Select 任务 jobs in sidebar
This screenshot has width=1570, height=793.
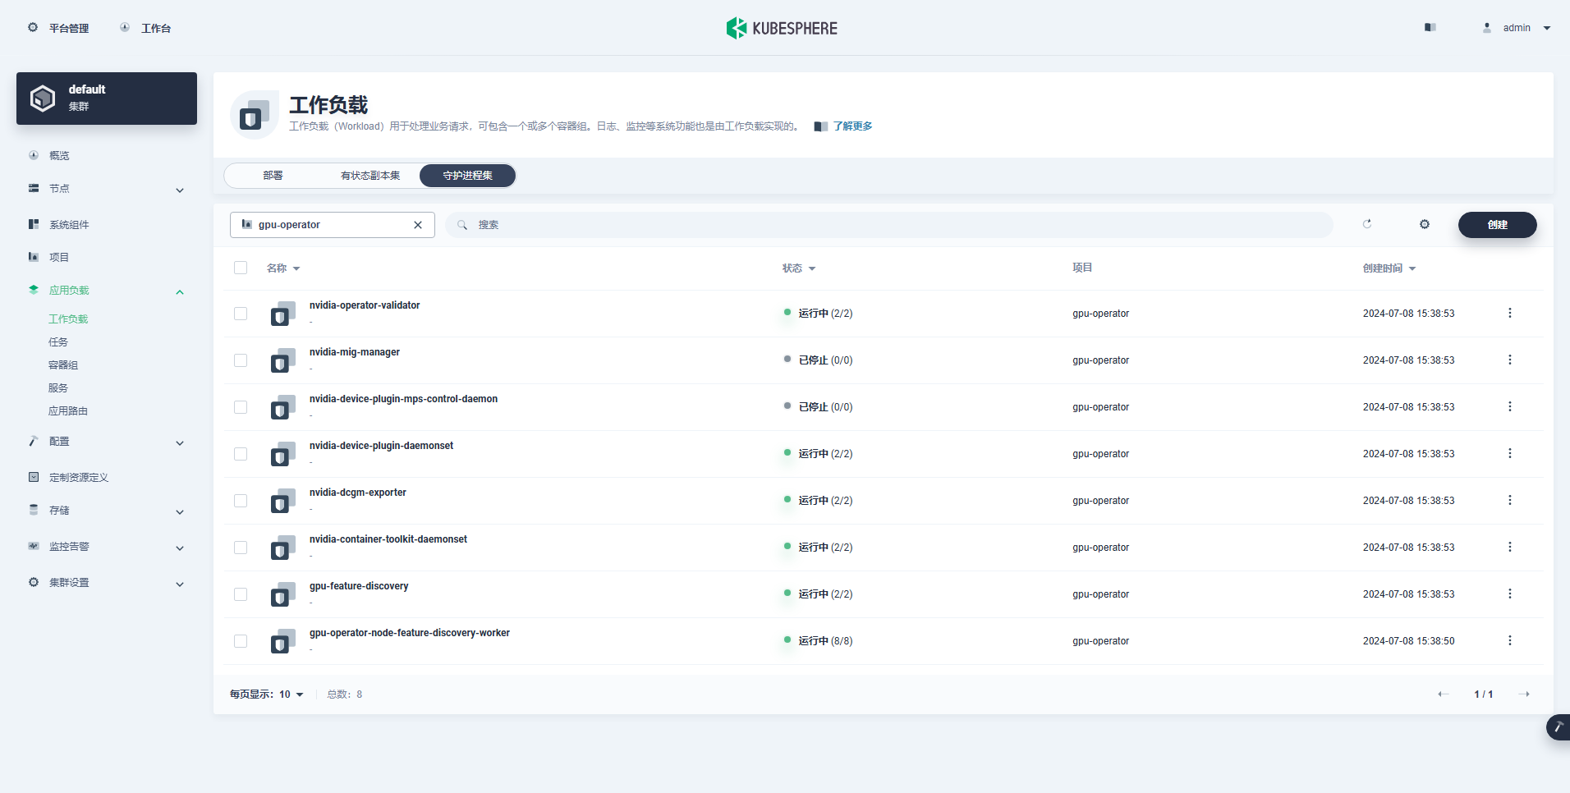(x=58, y=342)
